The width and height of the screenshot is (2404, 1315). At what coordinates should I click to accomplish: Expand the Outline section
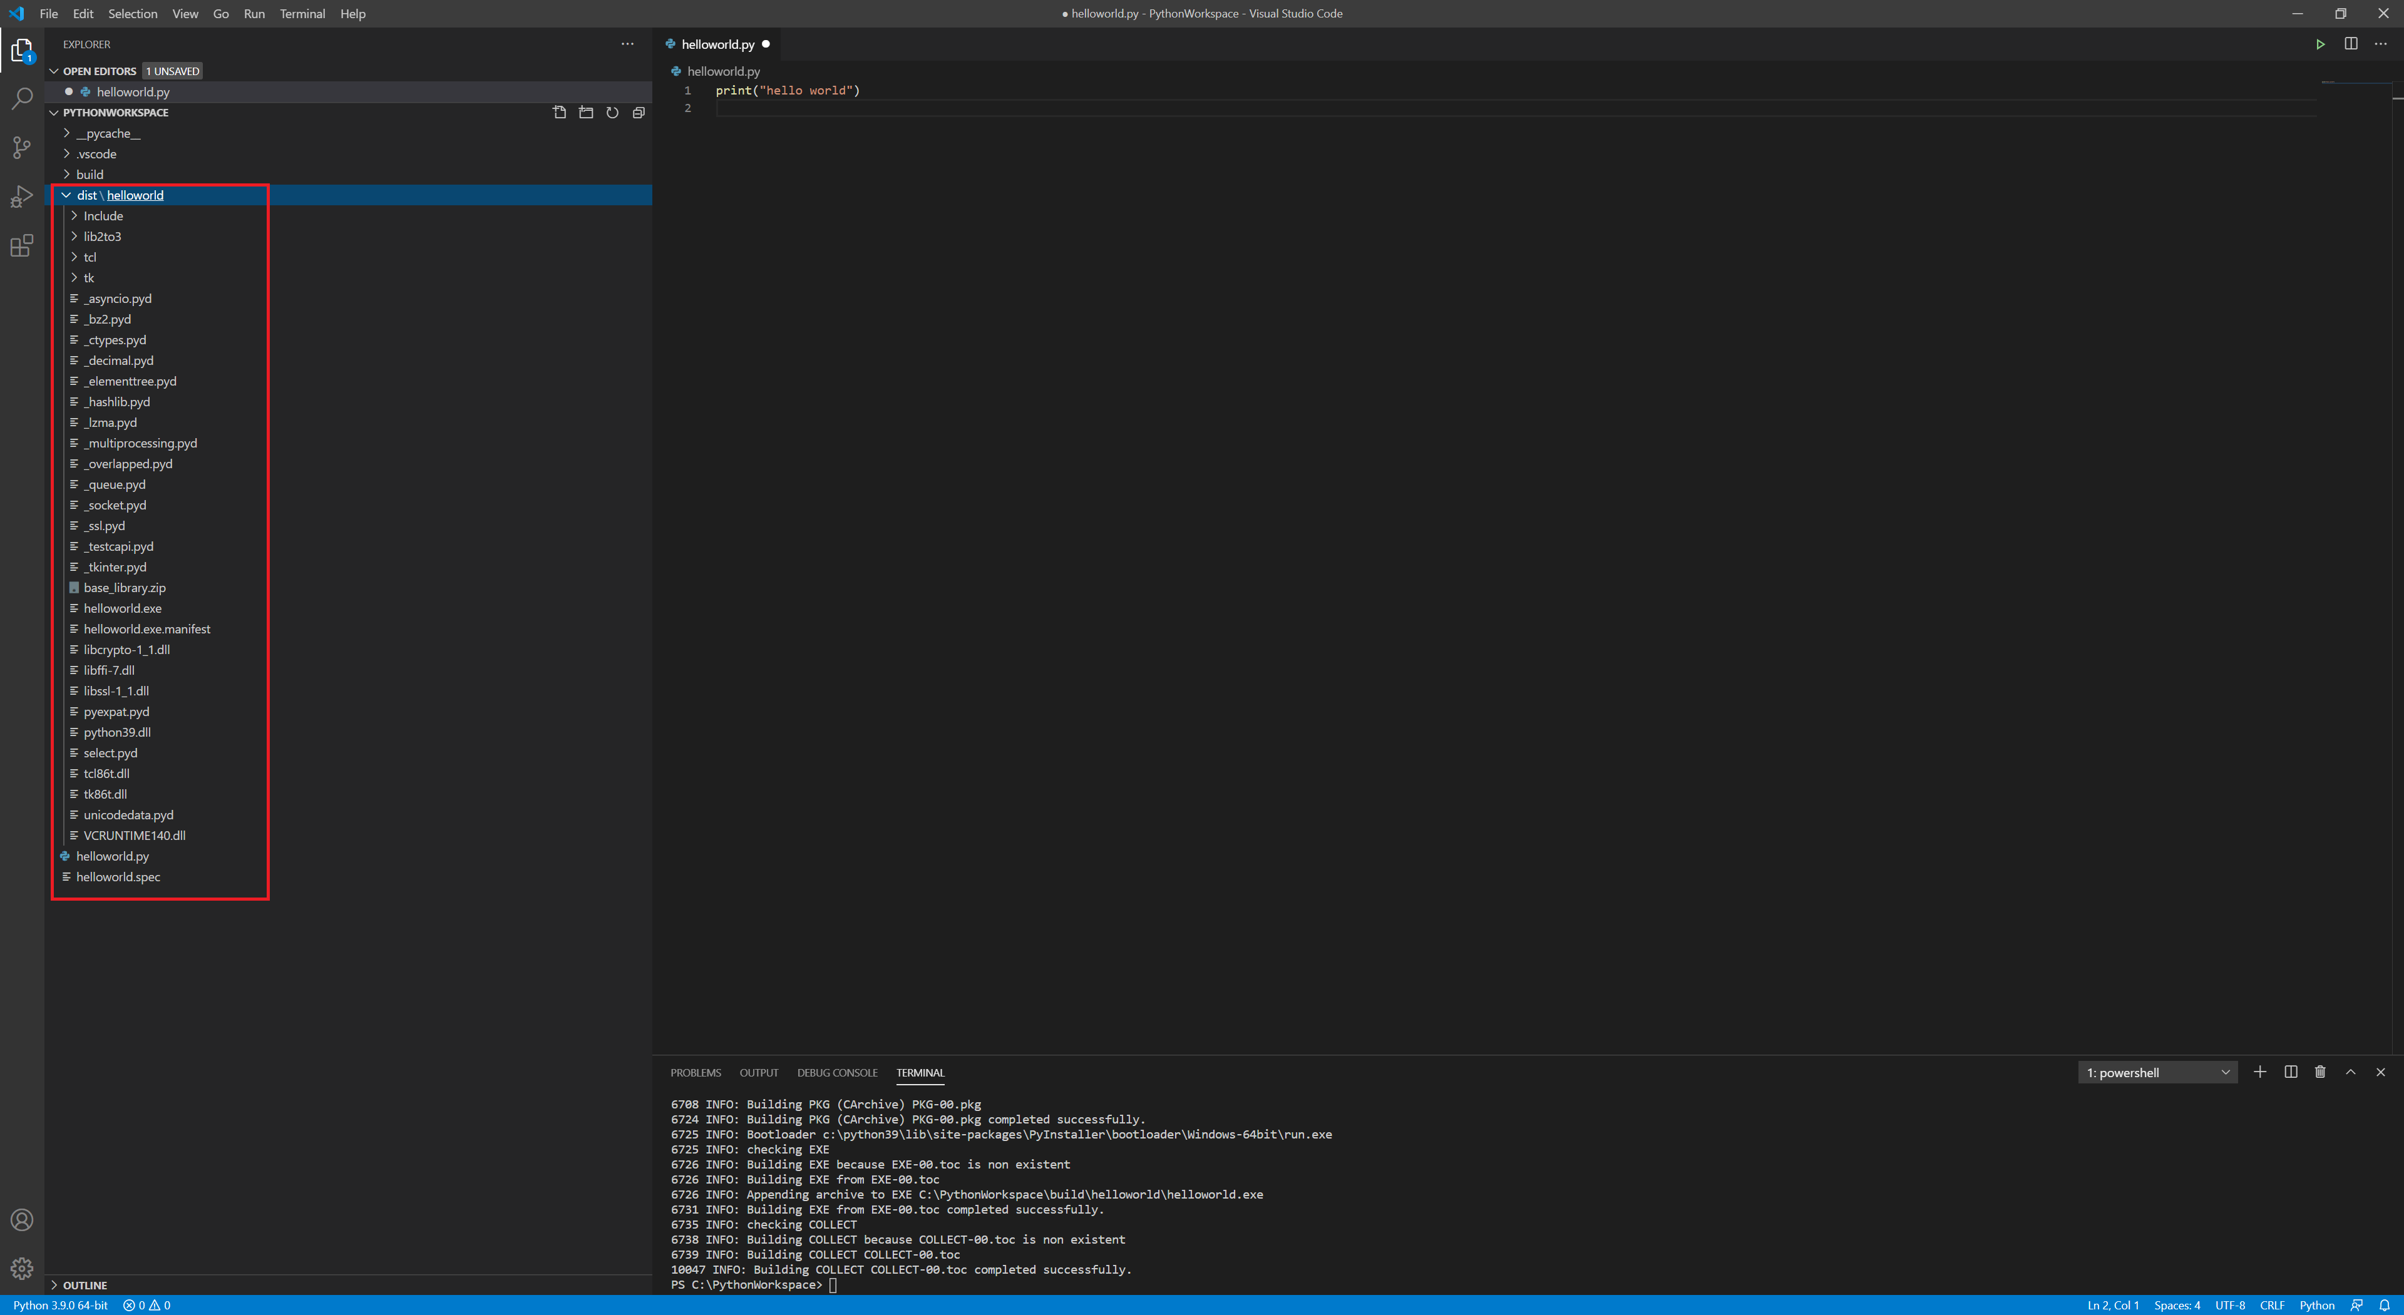click(x=84, y=1285)
